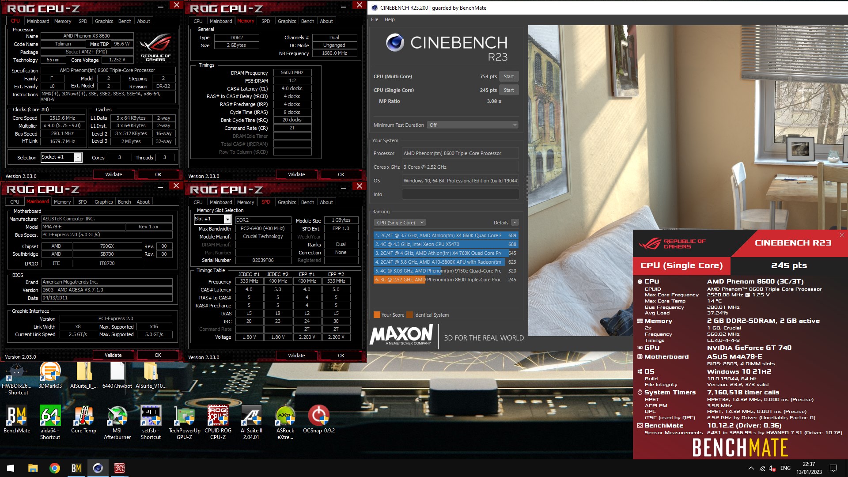Open the HWBOT shortcut on the desktop
The height and width of the screenshot is (477, 848).
[17, 379]
